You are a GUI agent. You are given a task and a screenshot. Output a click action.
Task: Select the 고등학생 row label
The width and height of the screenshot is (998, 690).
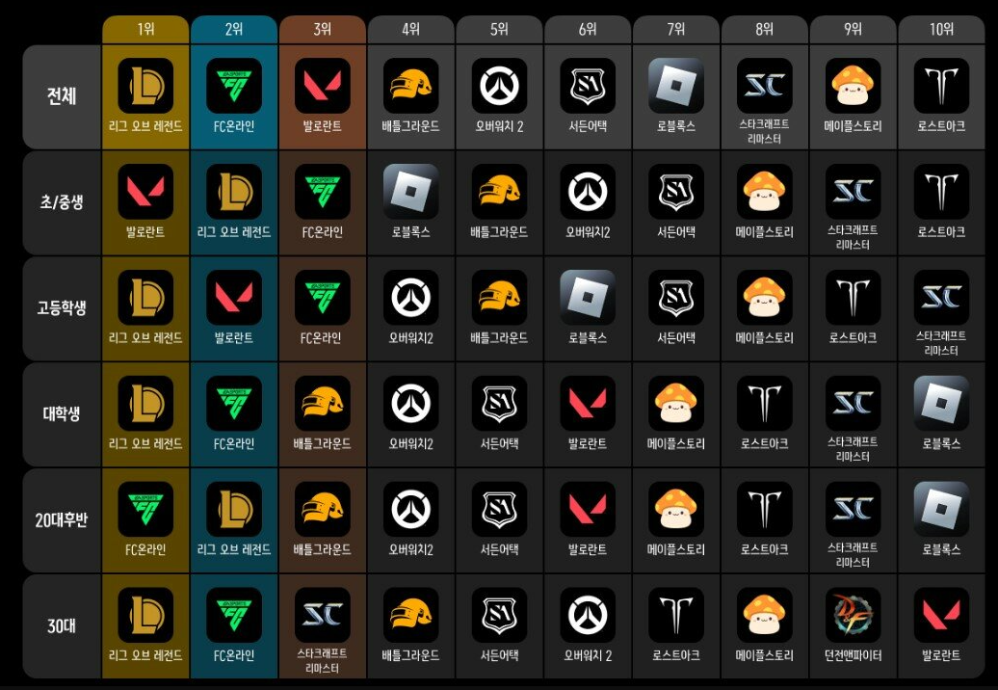click(62, 308)
